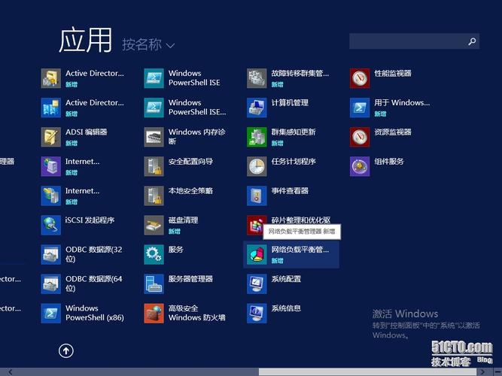This screenshot has width=502, height=376.
Task: Open 任务计划程序 clock tile
Action: click(x=281, y=166)
